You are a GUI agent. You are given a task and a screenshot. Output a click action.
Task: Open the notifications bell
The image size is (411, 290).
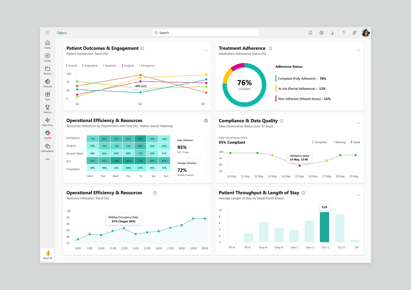[310, 33]
